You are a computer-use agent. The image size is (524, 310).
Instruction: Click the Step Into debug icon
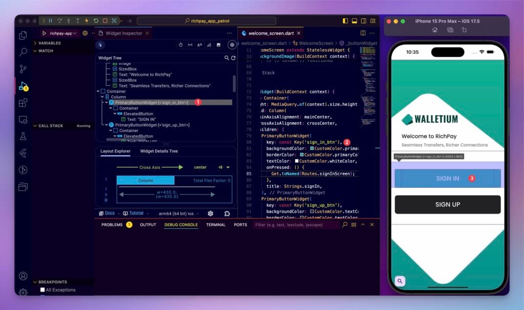coord(69,20)
